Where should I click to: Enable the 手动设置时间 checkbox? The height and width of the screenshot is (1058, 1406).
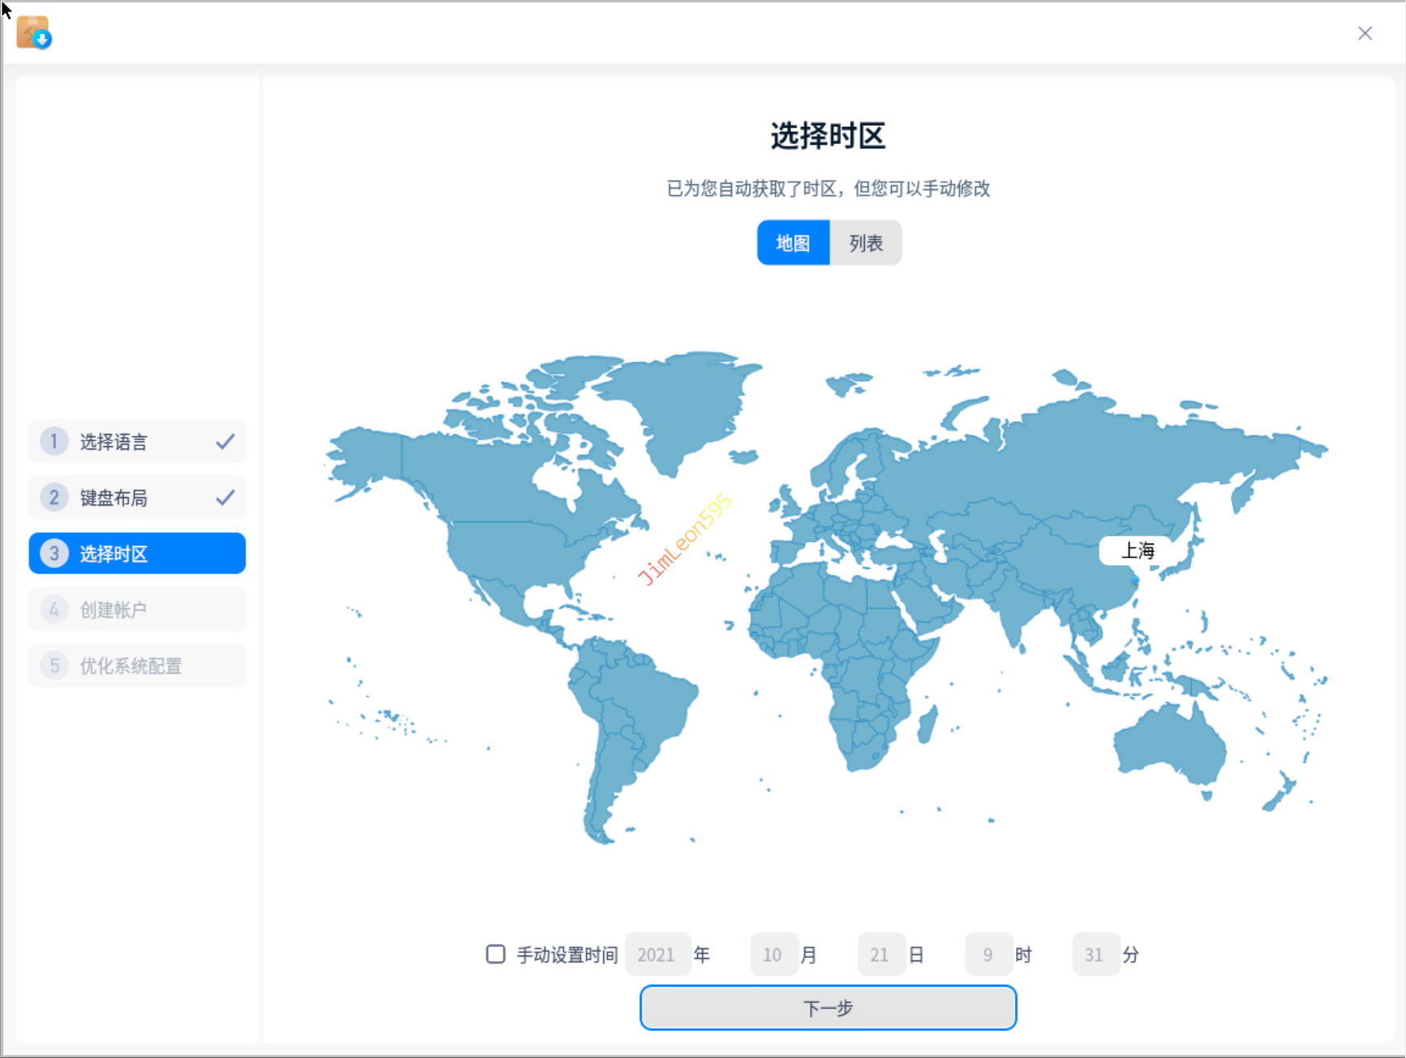pyautogui.click(x=495, y=954)
